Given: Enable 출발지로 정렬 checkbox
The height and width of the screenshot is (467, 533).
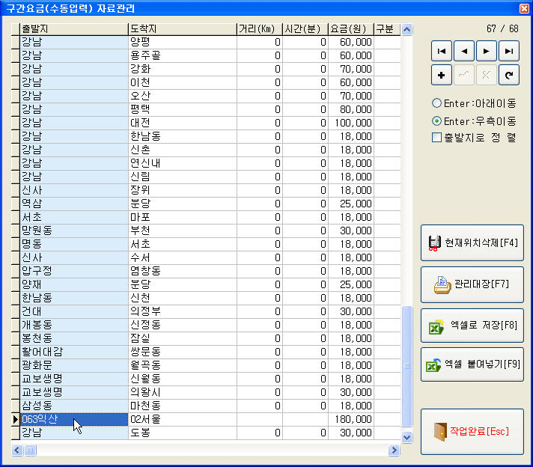Looking at the screenshot, I should pos(474,137).
